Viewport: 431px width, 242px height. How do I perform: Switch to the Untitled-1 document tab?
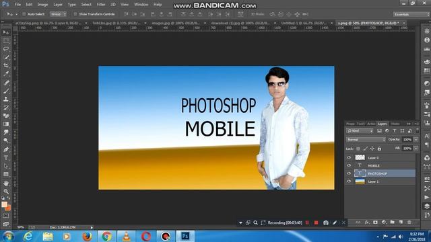pos(304,23)
